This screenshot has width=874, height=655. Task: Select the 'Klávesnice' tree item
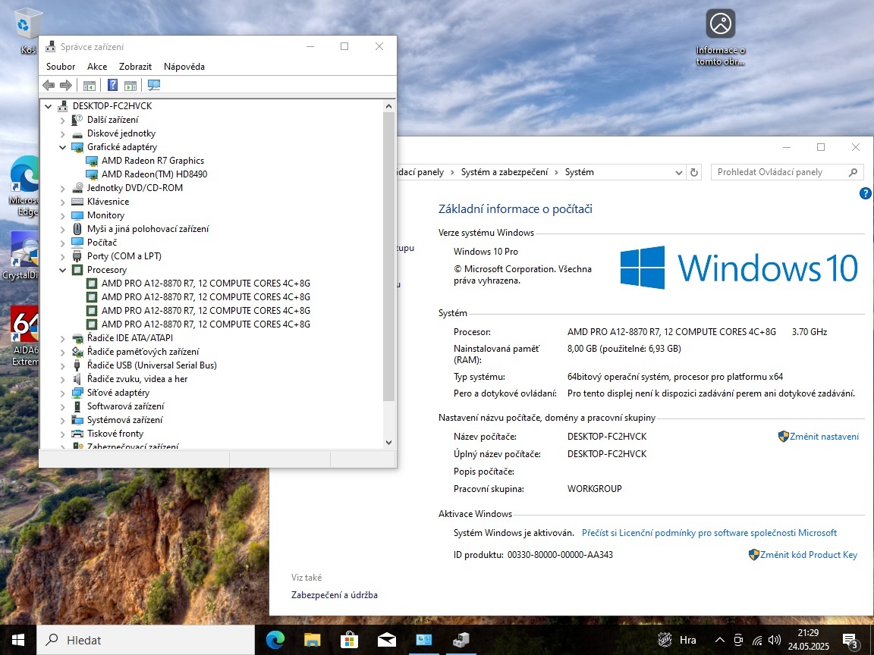108,202
